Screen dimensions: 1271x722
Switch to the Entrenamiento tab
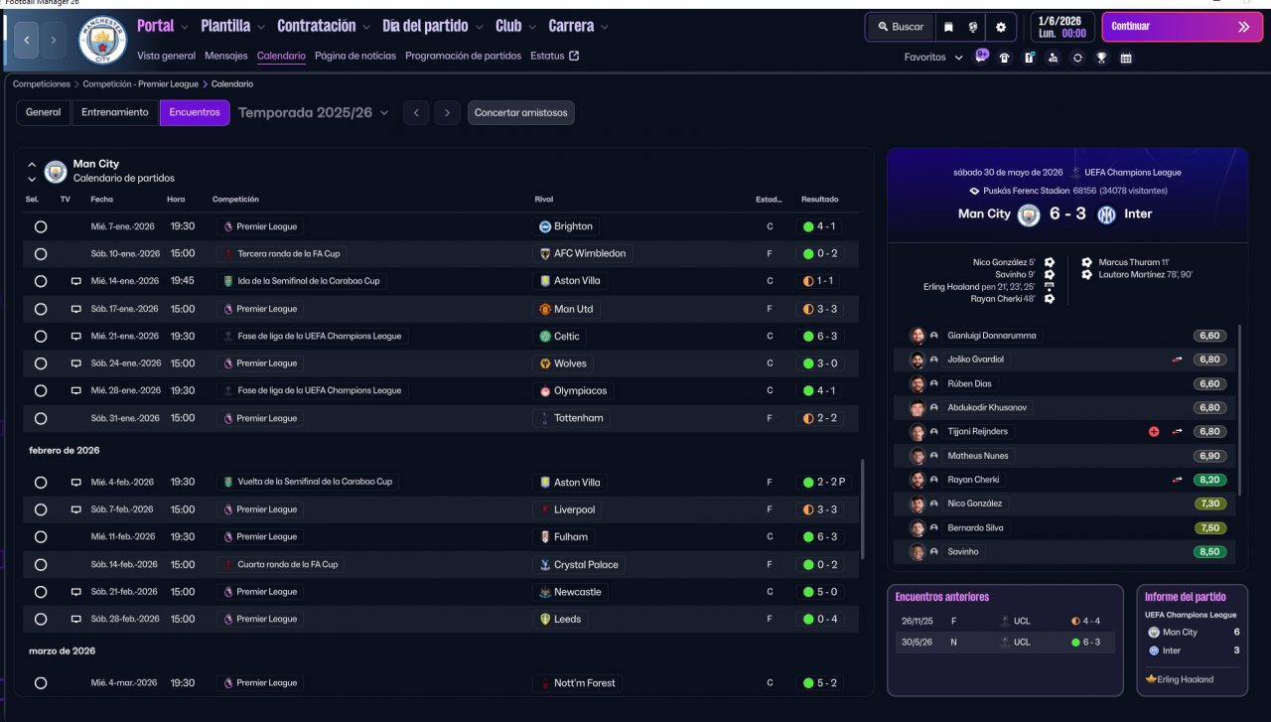click(115, 113)
